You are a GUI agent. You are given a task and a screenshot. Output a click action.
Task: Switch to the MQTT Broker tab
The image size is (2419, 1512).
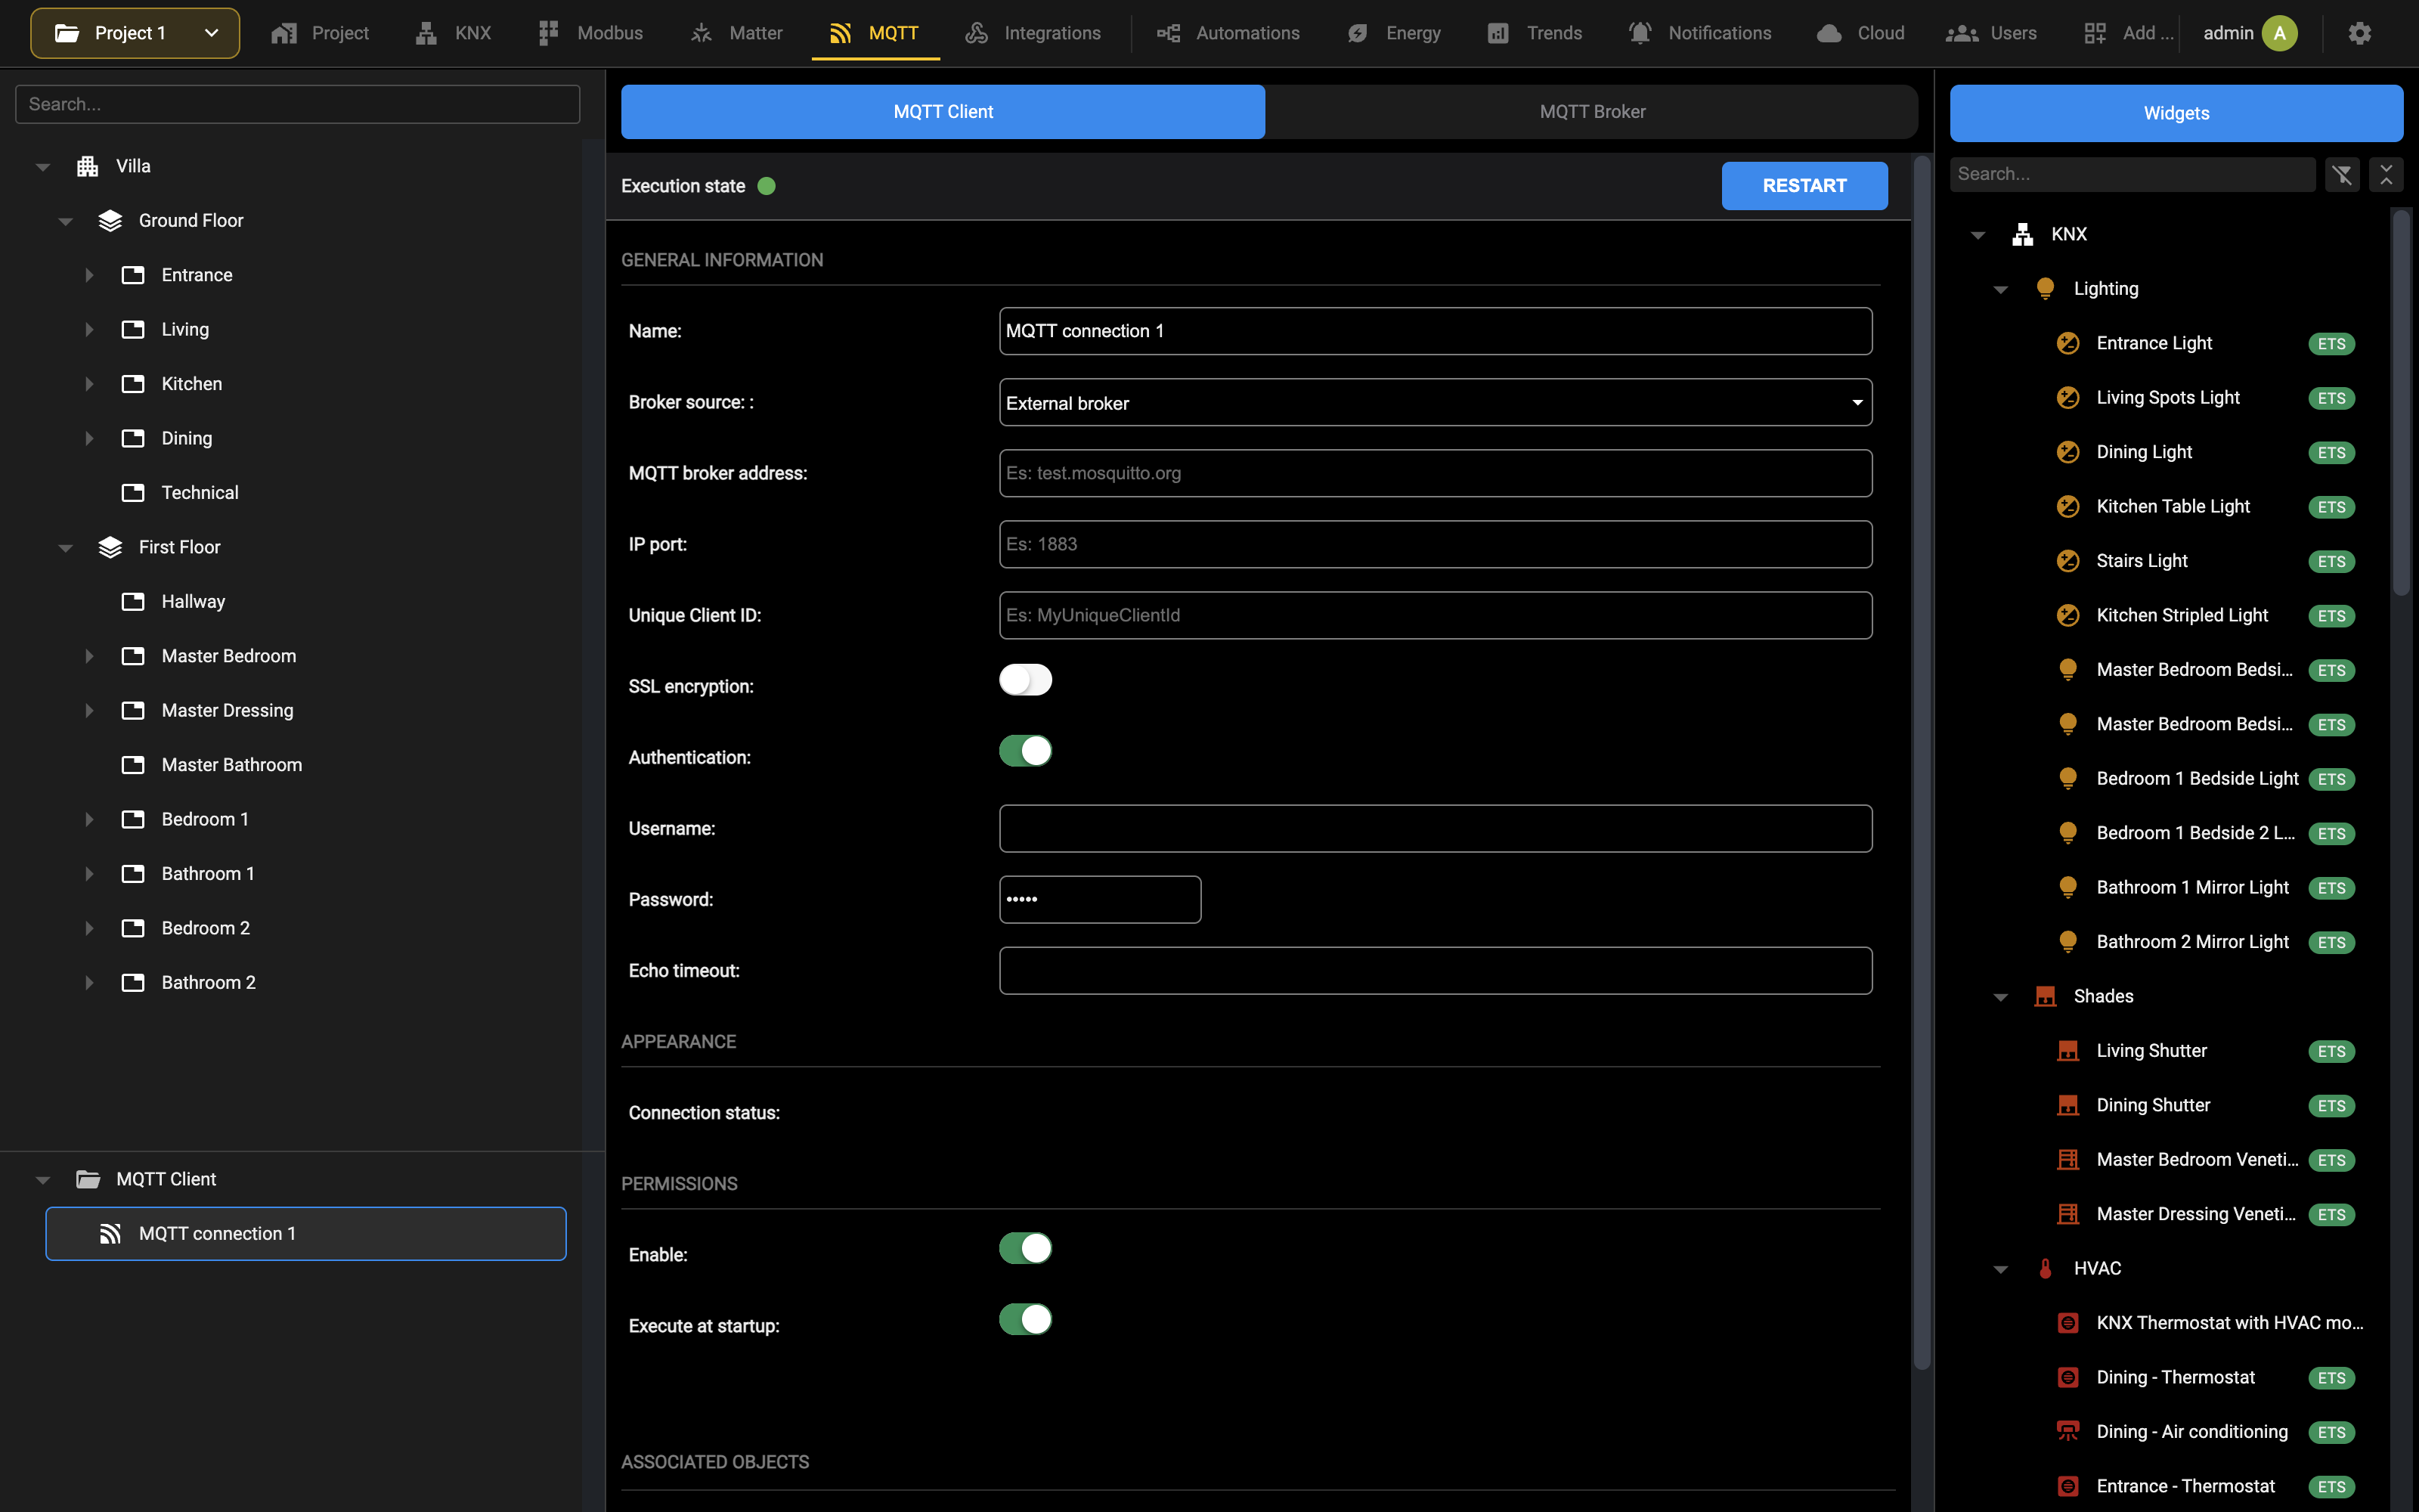pos(1591,112)
